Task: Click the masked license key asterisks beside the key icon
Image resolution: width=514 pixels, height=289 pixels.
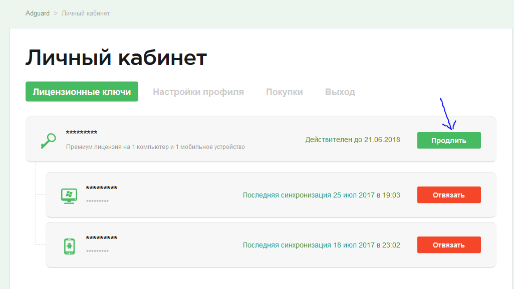Action: 82,132
